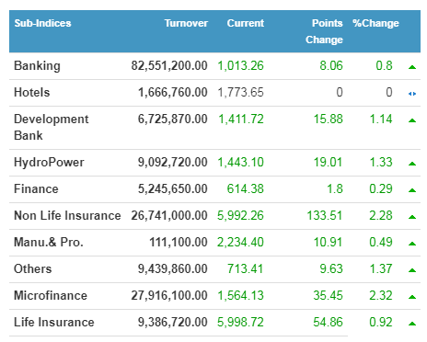
Task: Click Development Bank percent change 1.14
Action: [x=381, y=119]
